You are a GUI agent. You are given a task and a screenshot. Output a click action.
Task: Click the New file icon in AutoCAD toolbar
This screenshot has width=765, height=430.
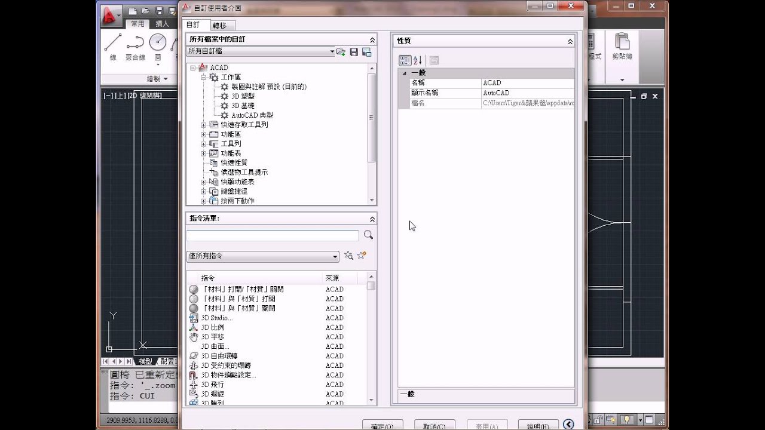[x=132, y=11]
